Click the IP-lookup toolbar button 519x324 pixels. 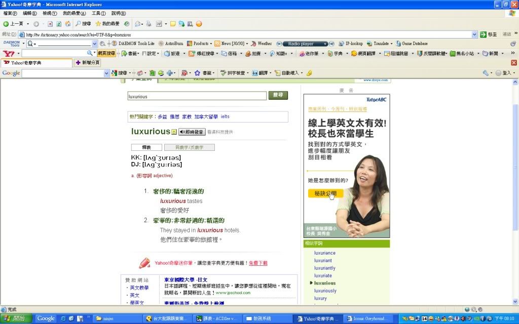(x=350, y=44)
